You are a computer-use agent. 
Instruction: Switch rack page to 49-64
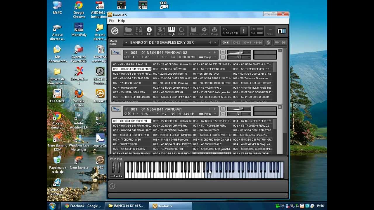(x=258, y=43)
